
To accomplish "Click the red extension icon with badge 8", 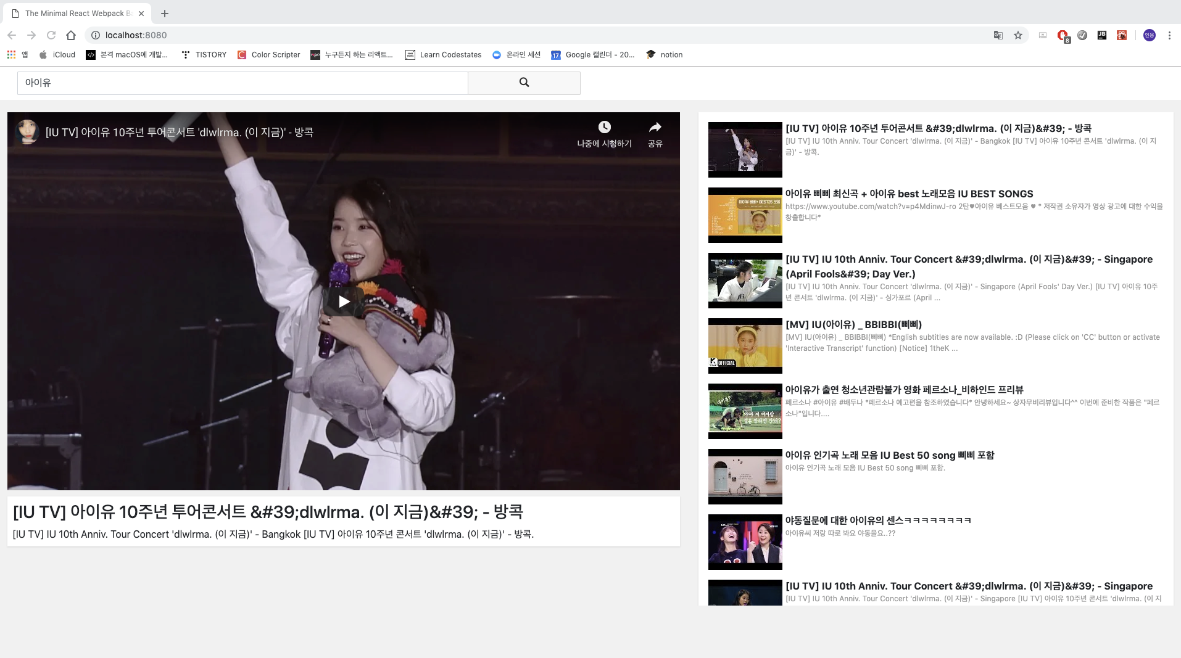I will (1063, 36).
